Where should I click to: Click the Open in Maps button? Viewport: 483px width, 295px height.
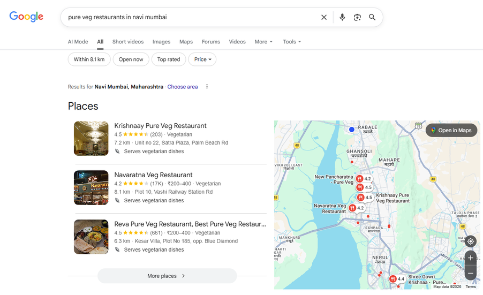[451, 130]
